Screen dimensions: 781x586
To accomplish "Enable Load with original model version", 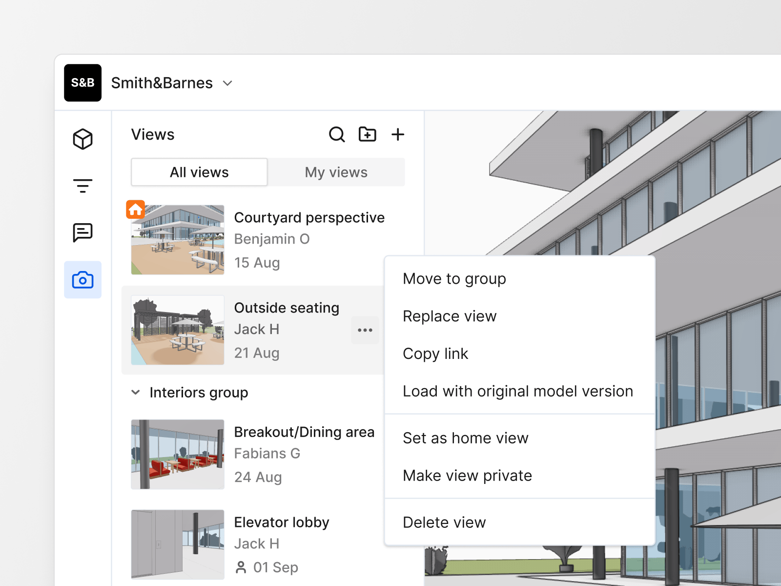I will (518, 391).
